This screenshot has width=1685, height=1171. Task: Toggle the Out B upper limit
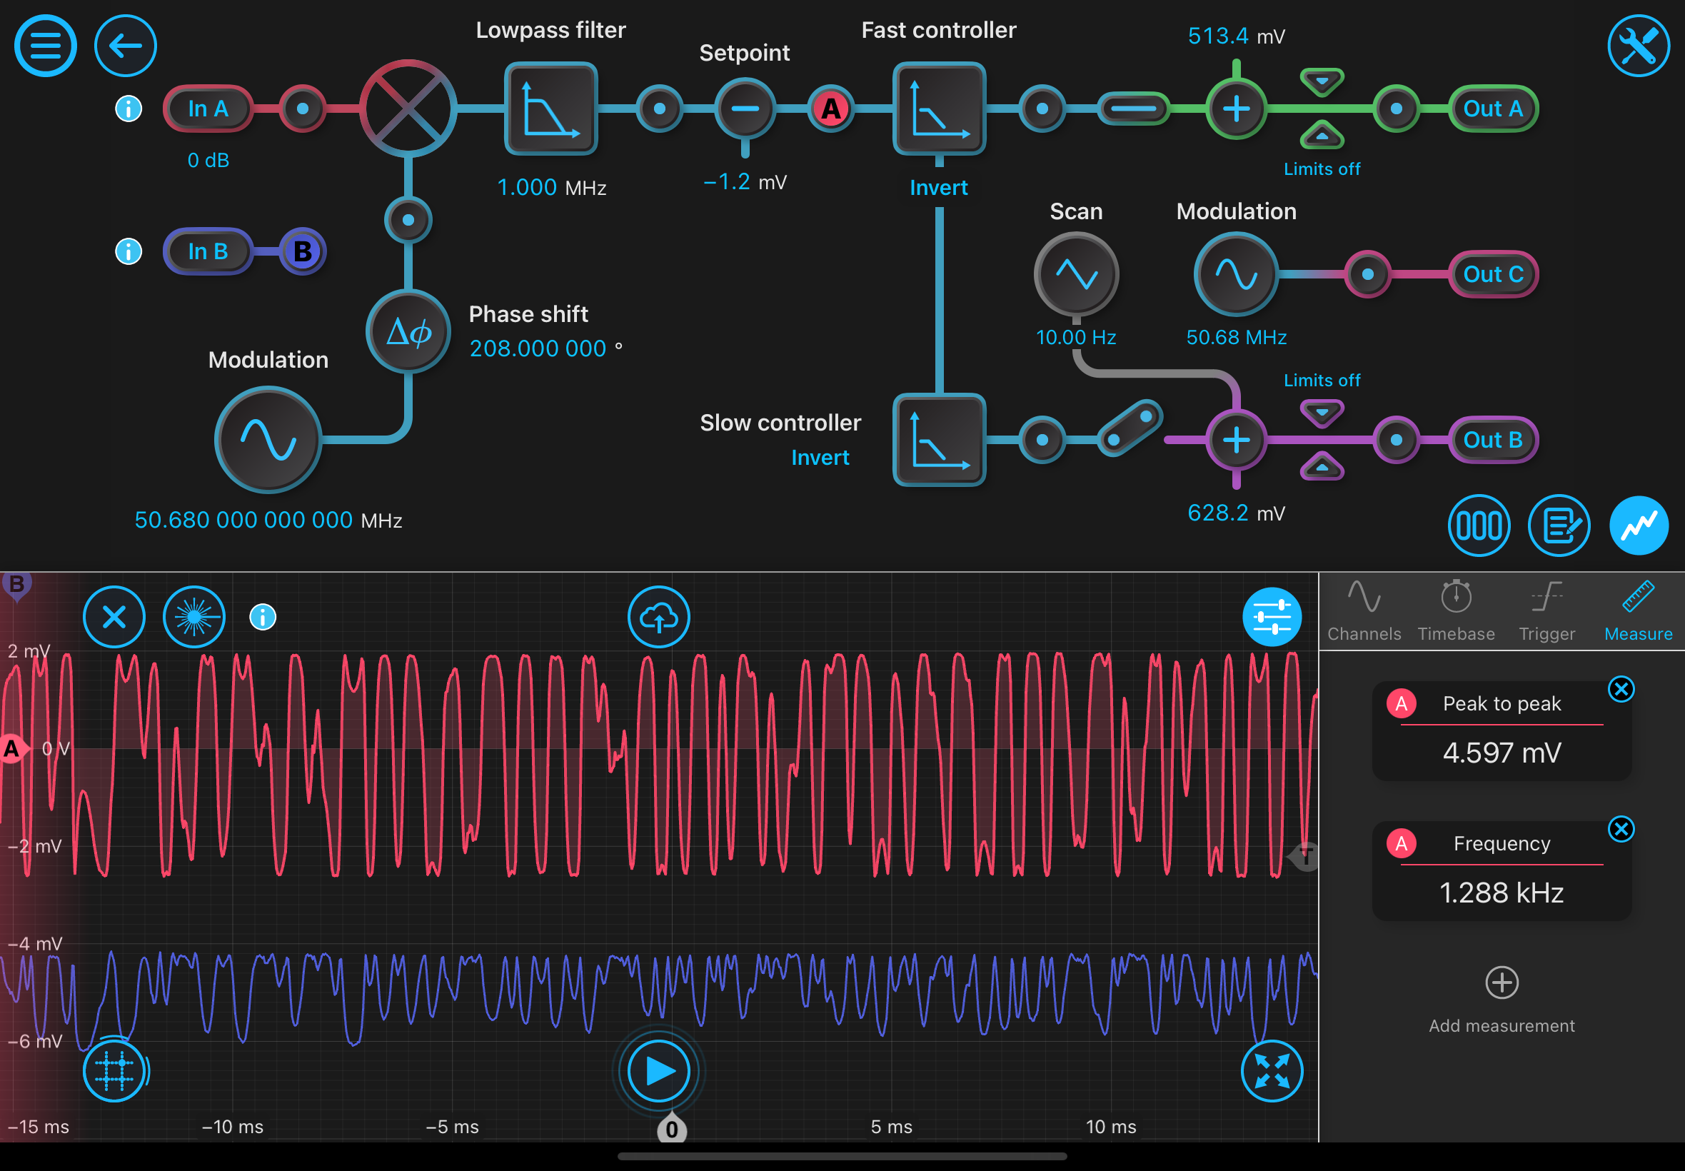click(x=1322, y=413)
